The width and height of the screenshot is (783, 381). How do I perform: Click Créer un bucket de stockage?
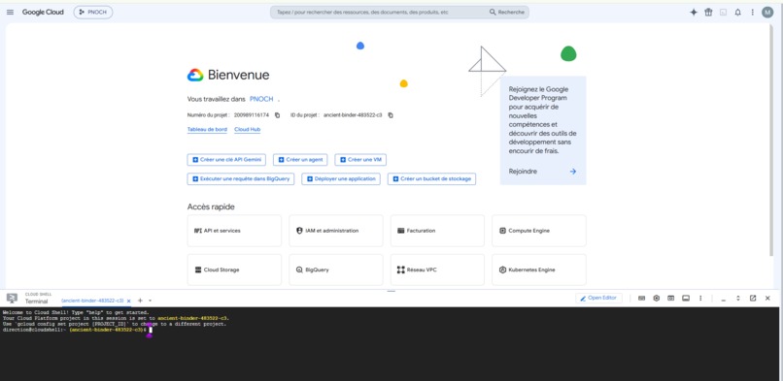tap(431, 178)
